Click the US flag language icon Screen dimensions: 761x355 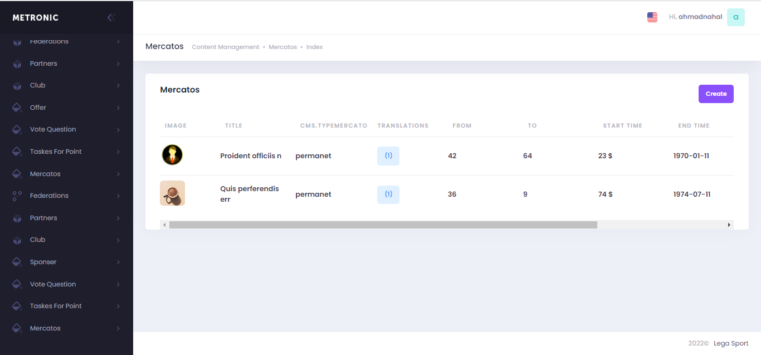click(652, 17)
